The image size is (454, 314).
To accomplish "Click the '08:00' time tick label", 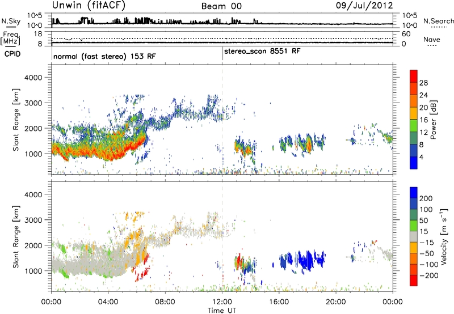I will (165, 302).
